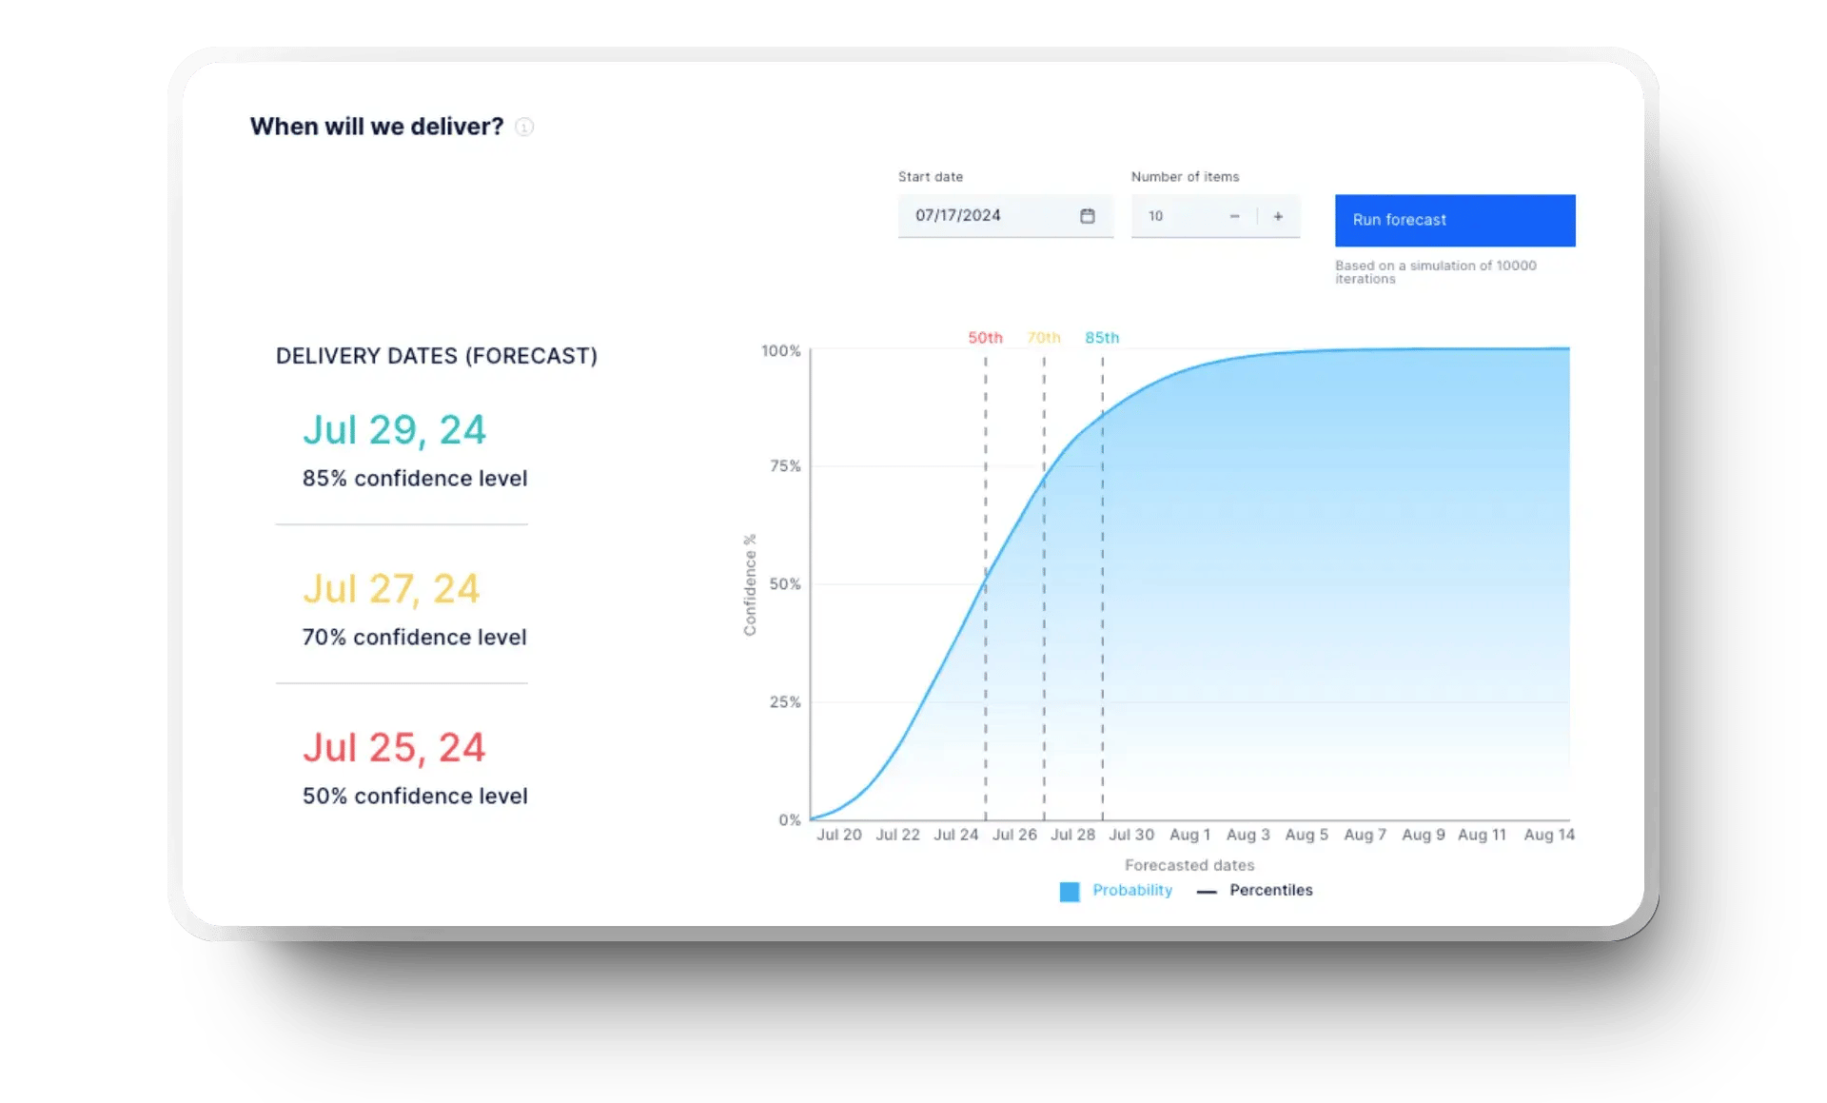Expand the Number of items selector
This screenshot has width=1827, height=1103.
click(1180, 216)
